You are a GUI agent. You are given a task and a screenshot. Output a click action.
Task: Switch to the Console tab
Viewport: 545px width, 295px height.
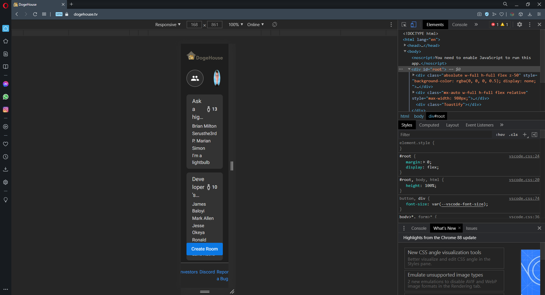click(460, 25)
